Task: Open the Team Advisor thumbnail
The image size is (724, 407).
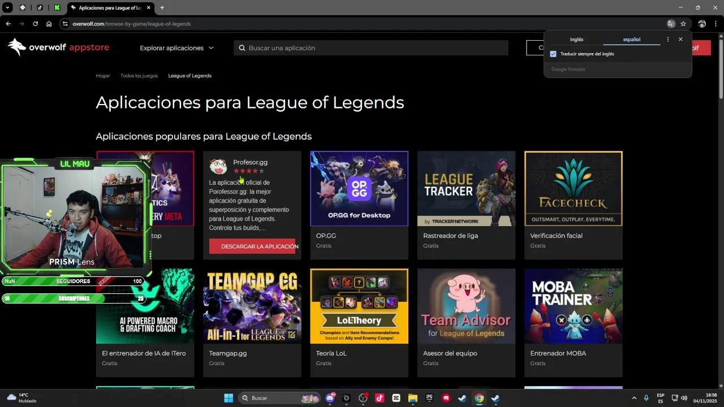Action: [466, 306]
